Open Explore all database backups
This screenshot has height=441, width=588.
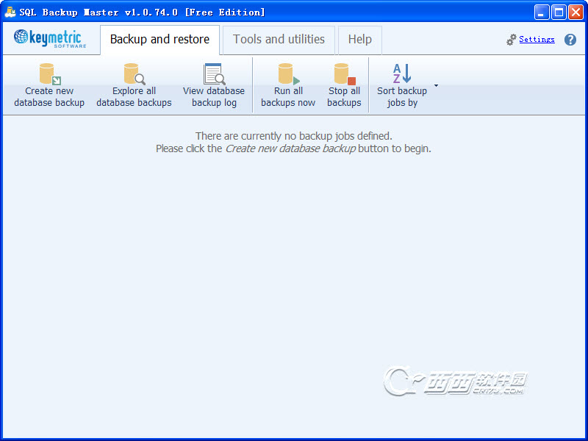coord(134,85)
